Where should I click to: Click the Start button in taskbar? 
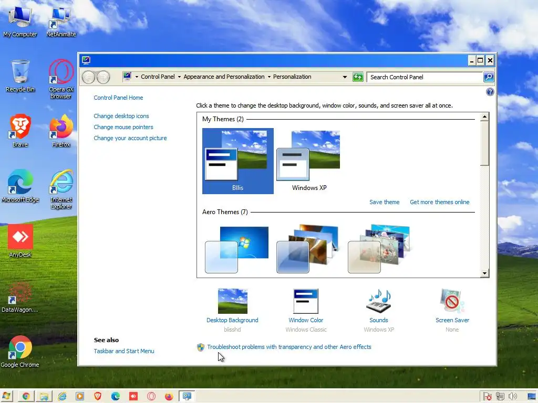(6, 396)
